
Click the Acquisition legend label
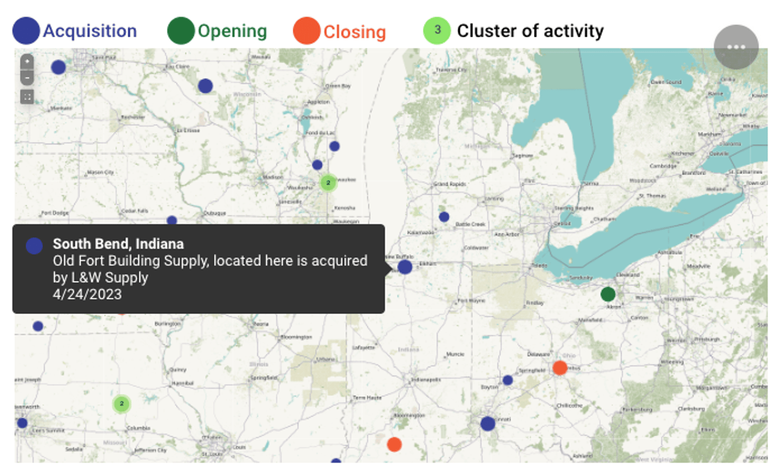click(90, 31)
